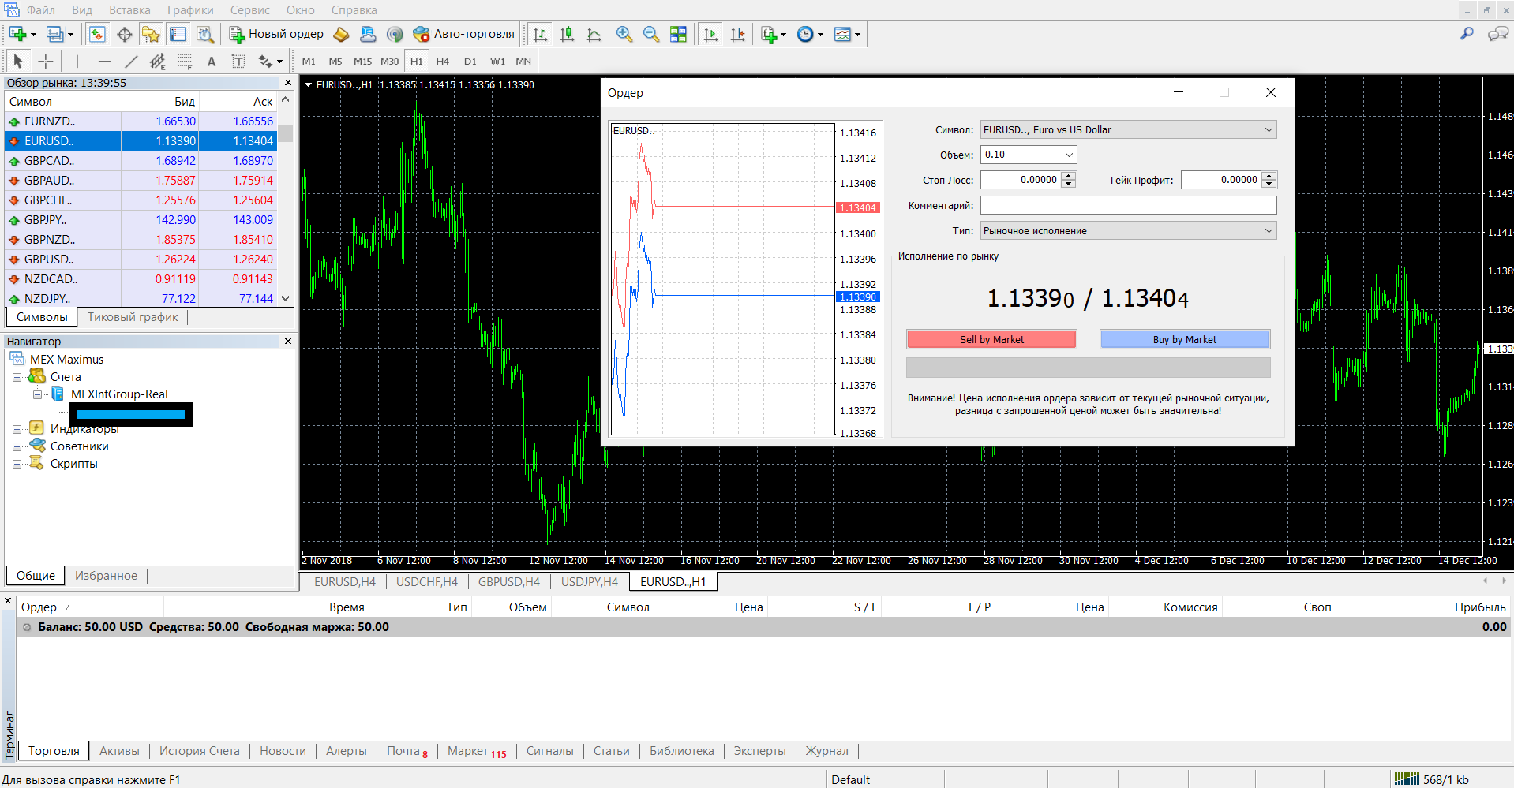Click the Buy by Market button
The height and width of the screenshot is (788, 1514).
pyautogui.click(x=1185, y=339)
